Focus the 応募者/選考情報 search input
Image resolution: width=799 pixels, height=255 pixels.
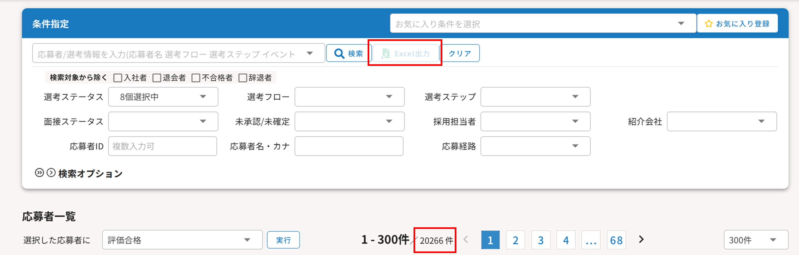click(x=178, y=53)
